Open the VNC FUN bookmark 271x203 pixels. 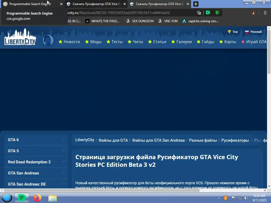pyautogui.click(x=168, y=21)
